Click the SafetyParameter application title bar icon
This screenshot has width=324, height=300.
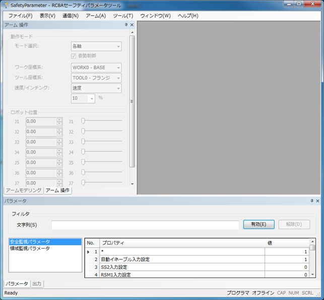point(6,4)
